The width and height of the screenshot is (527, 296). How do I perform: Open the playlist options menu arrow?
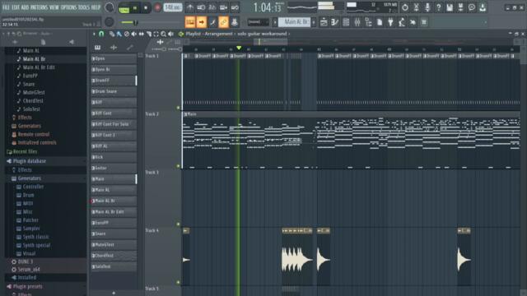click(94, 34)
